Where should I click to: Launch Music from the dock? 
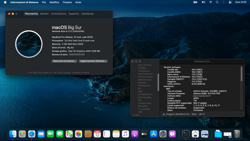125,134
